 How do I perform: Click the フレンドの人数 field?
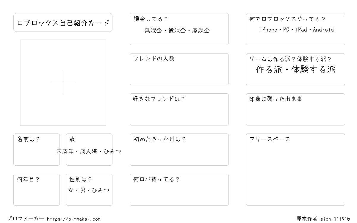coord(179,69)
